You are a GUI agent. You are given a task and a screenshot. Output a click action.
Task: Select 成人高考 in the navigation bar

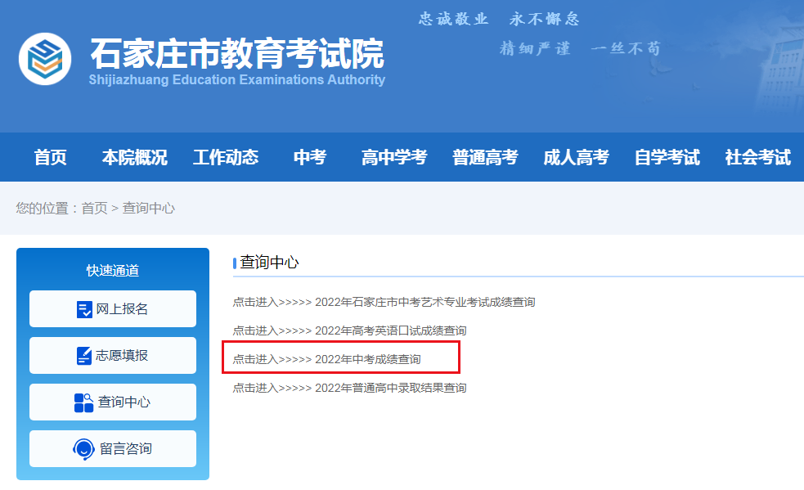pos(576,157)
